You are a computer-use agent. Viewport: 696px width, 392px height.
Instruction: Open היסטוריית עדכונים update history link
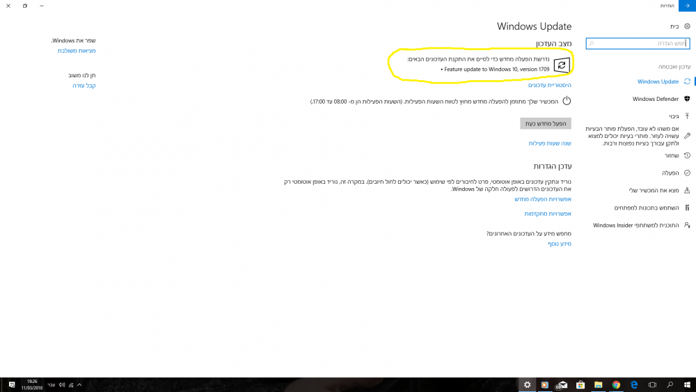point(550,85)
